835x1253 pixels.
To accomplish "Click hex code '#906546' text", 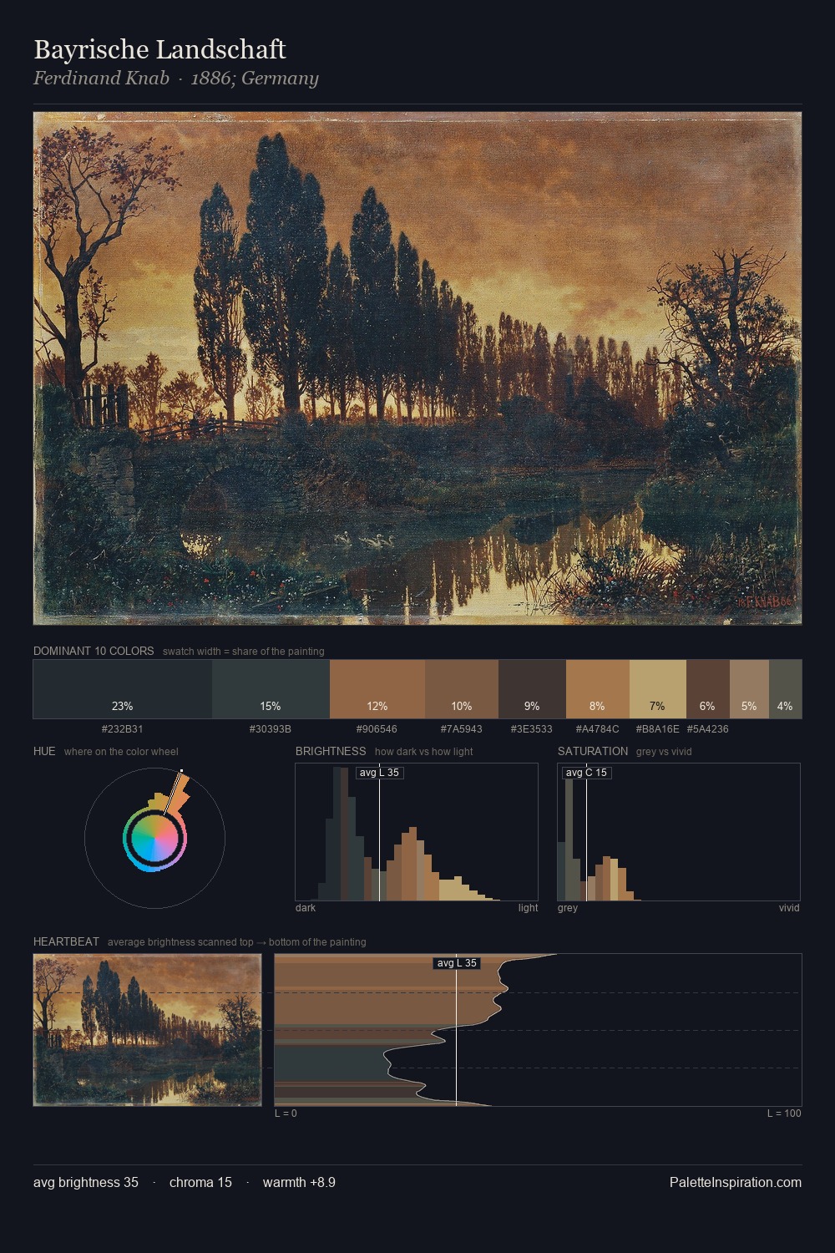I will pyautogui.click(x=377, y=729).
